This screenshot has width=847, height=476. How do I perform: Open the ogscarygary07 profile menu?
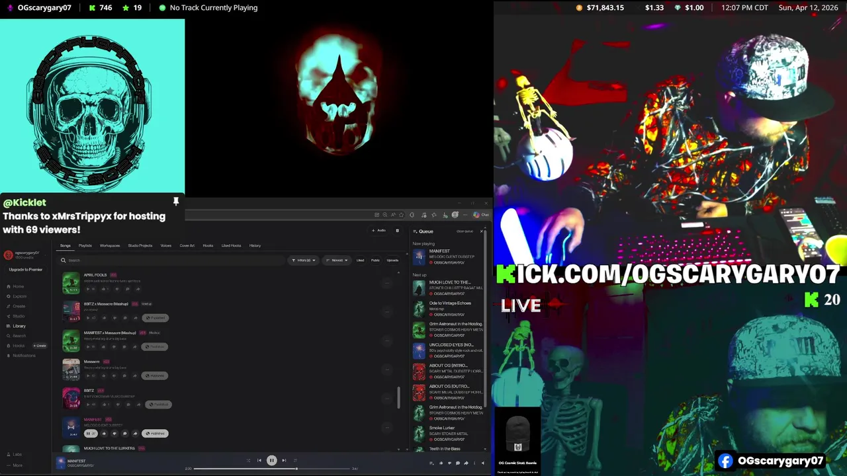(x=26, y=255)
